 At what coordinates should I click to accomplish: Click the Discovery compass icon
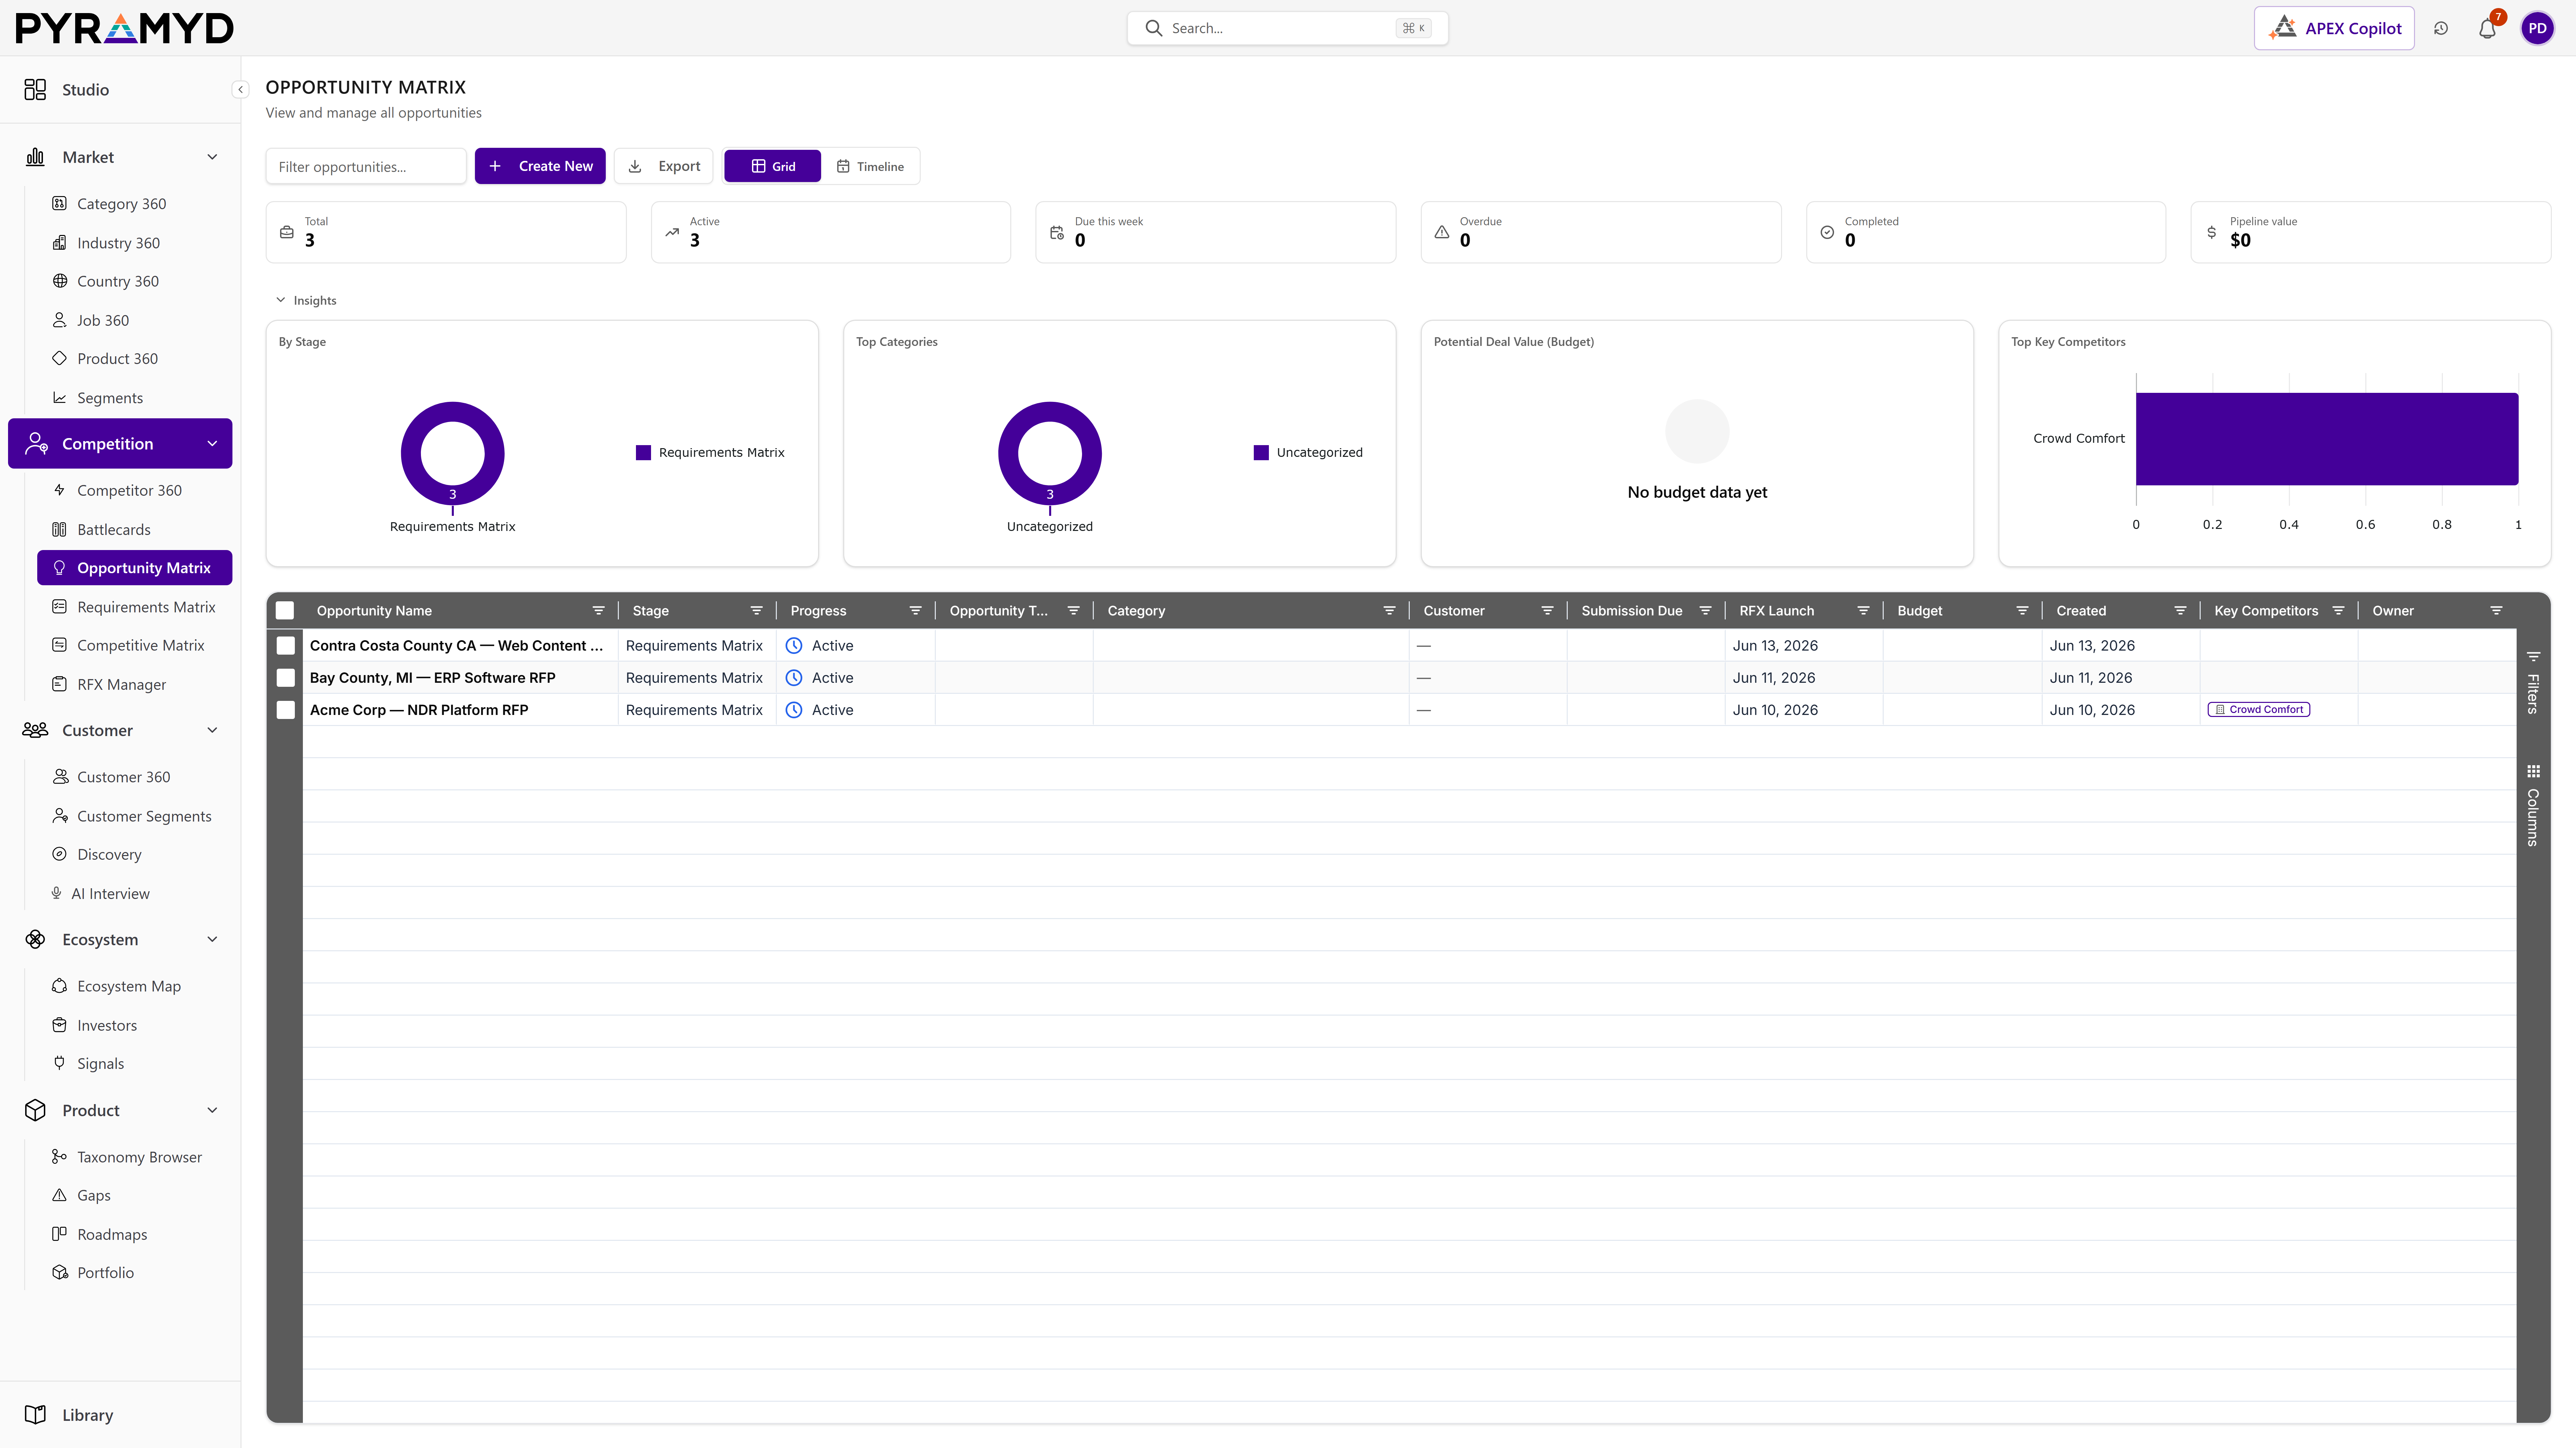pyautogui.click(x=59, y=854)
